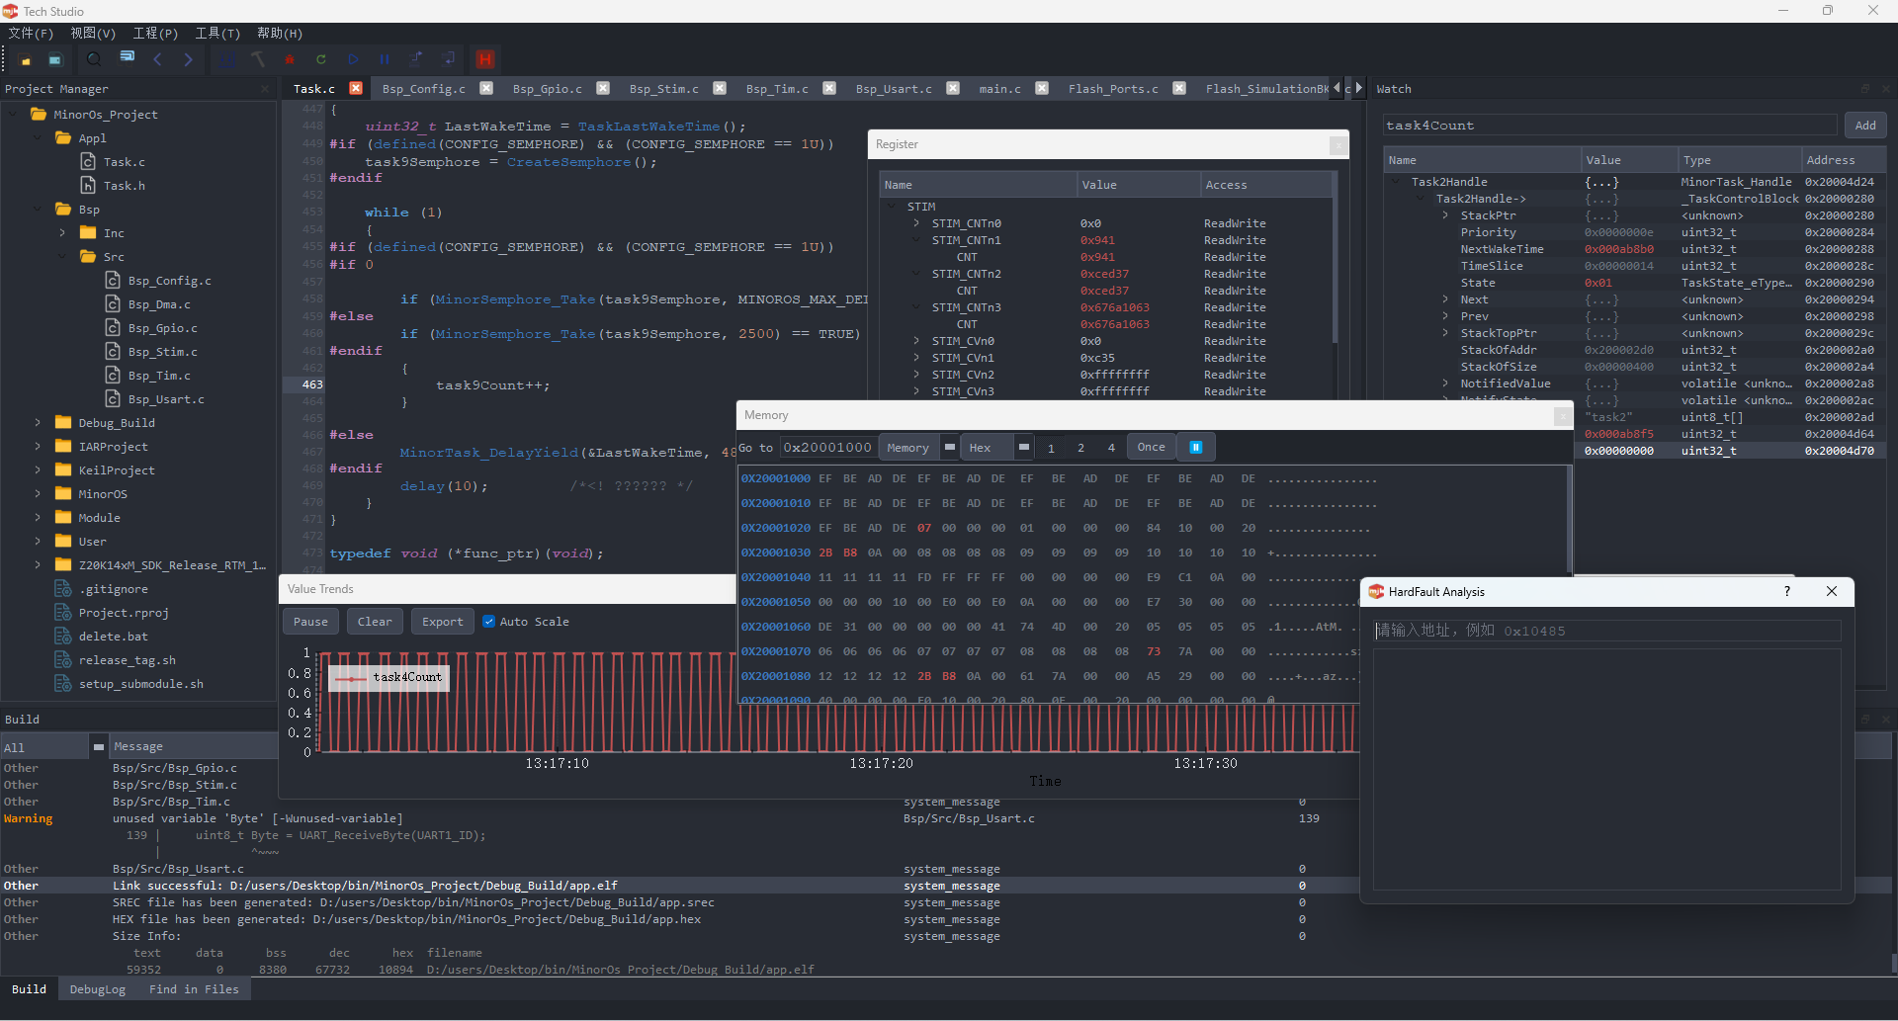Click the task4Count legend swatch in chart

click(351, 678)
